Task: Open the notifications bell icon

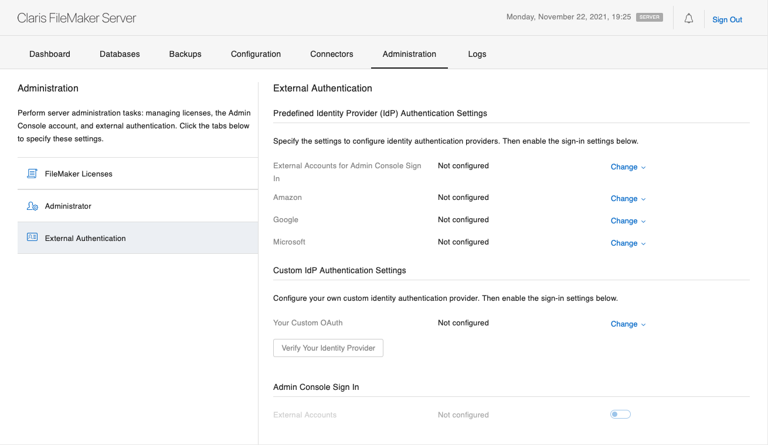Action: click(689, 19)
